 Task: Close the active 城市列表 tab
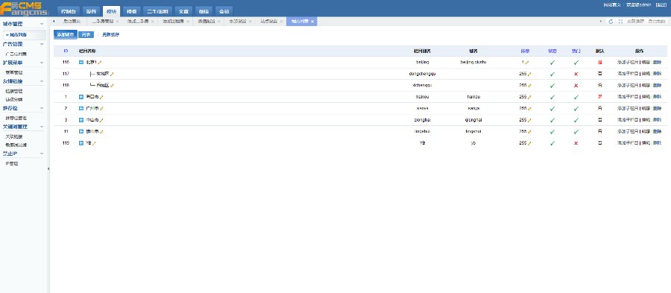point(312,22)
